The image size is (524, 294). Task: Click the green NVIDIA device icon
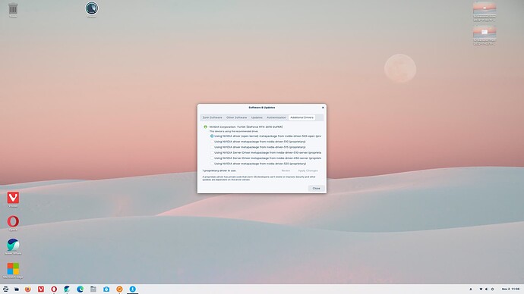pos(205,127)
